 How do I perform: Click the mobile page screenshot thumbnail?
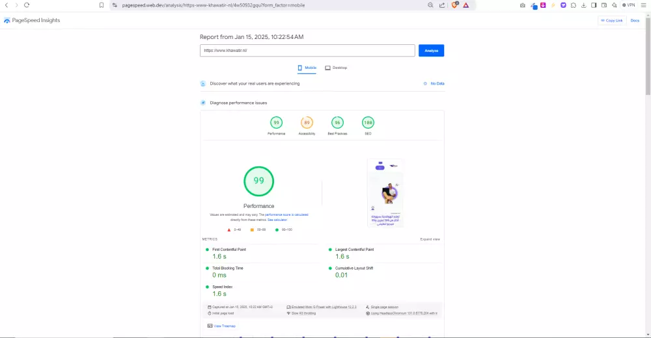point(385,193)
